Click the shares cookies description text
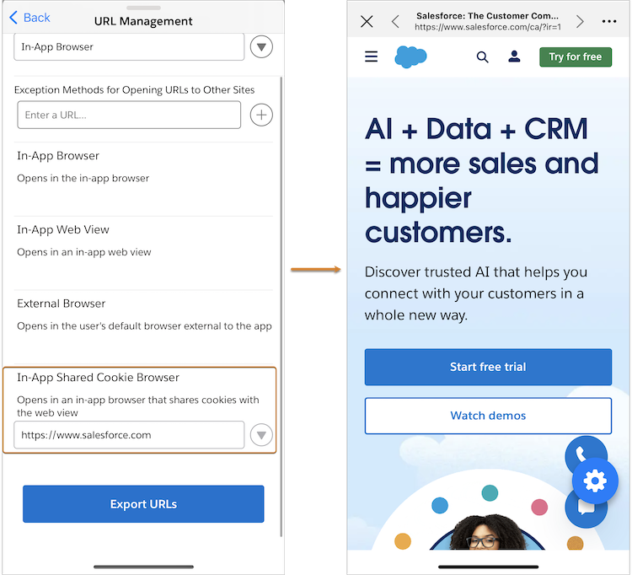 [138, 406]
